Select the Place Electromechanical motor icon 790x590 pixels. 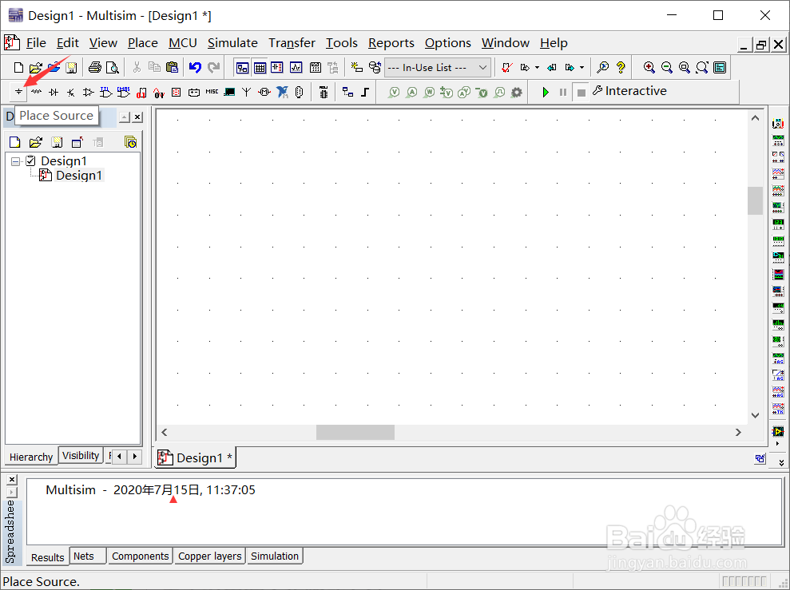click(x=264, y=92)
